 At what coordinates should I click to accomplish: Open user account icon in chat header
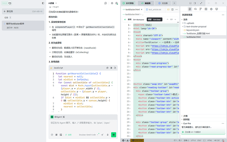pos(116,3)
